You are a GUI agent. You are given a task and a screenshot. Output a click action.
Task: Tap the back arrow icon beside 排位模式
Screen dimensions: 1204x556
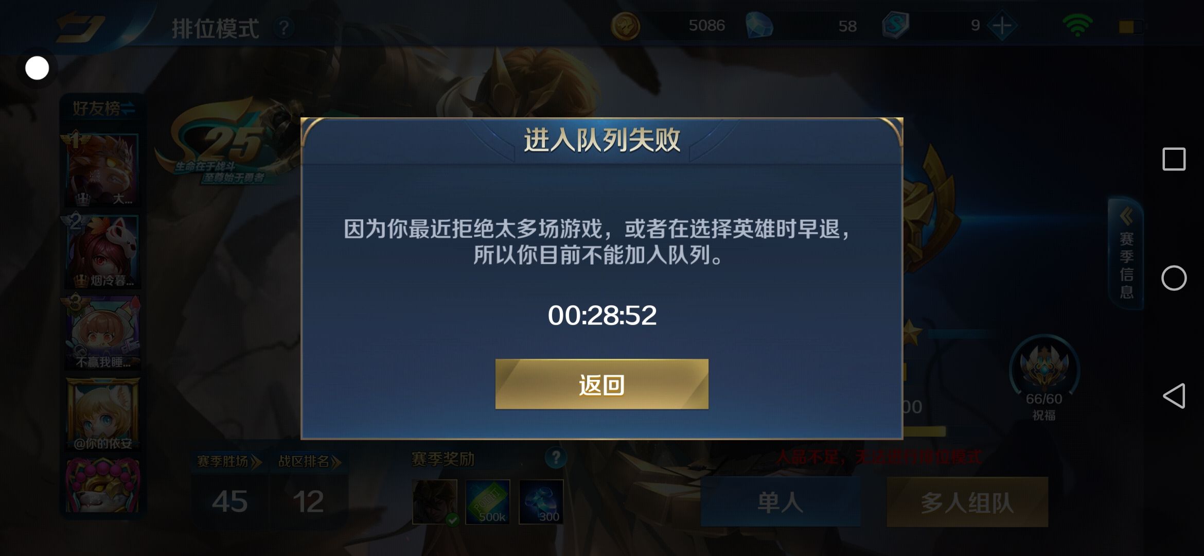click(80, 28)
